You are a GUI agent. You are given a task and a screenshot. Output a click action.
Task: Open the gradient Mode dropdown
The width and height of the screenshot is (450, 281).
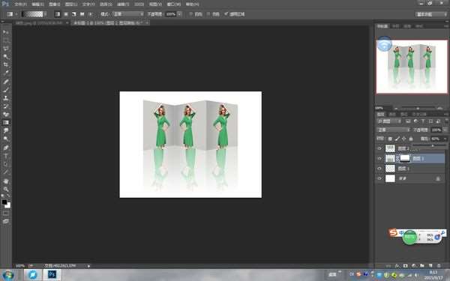128,14
